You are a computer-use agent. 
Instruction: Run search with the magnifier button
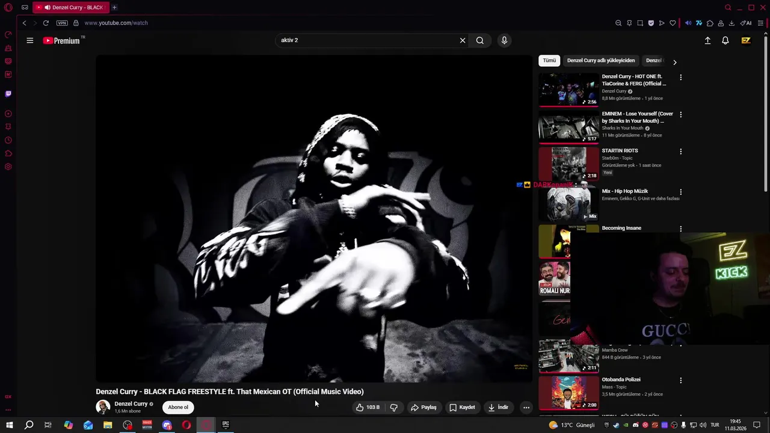click(479, 40)
